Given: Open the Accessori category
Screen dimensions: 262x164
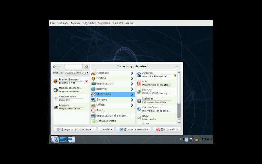Looking at the screenshot, I should point(113,73).
